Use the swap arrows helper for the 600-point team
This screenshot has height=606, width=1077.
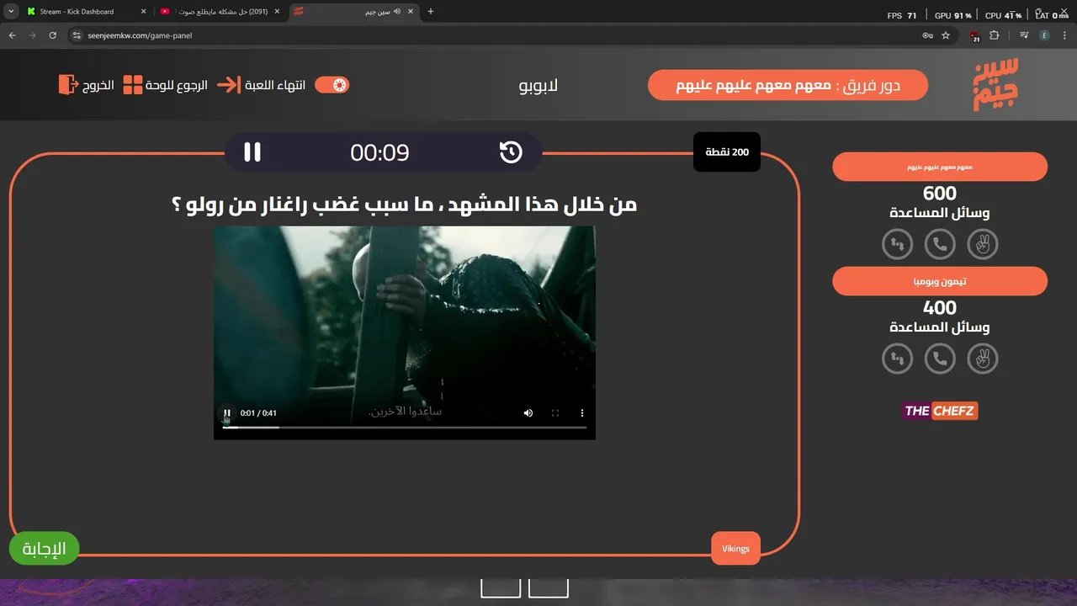click(x=898, y=245)
